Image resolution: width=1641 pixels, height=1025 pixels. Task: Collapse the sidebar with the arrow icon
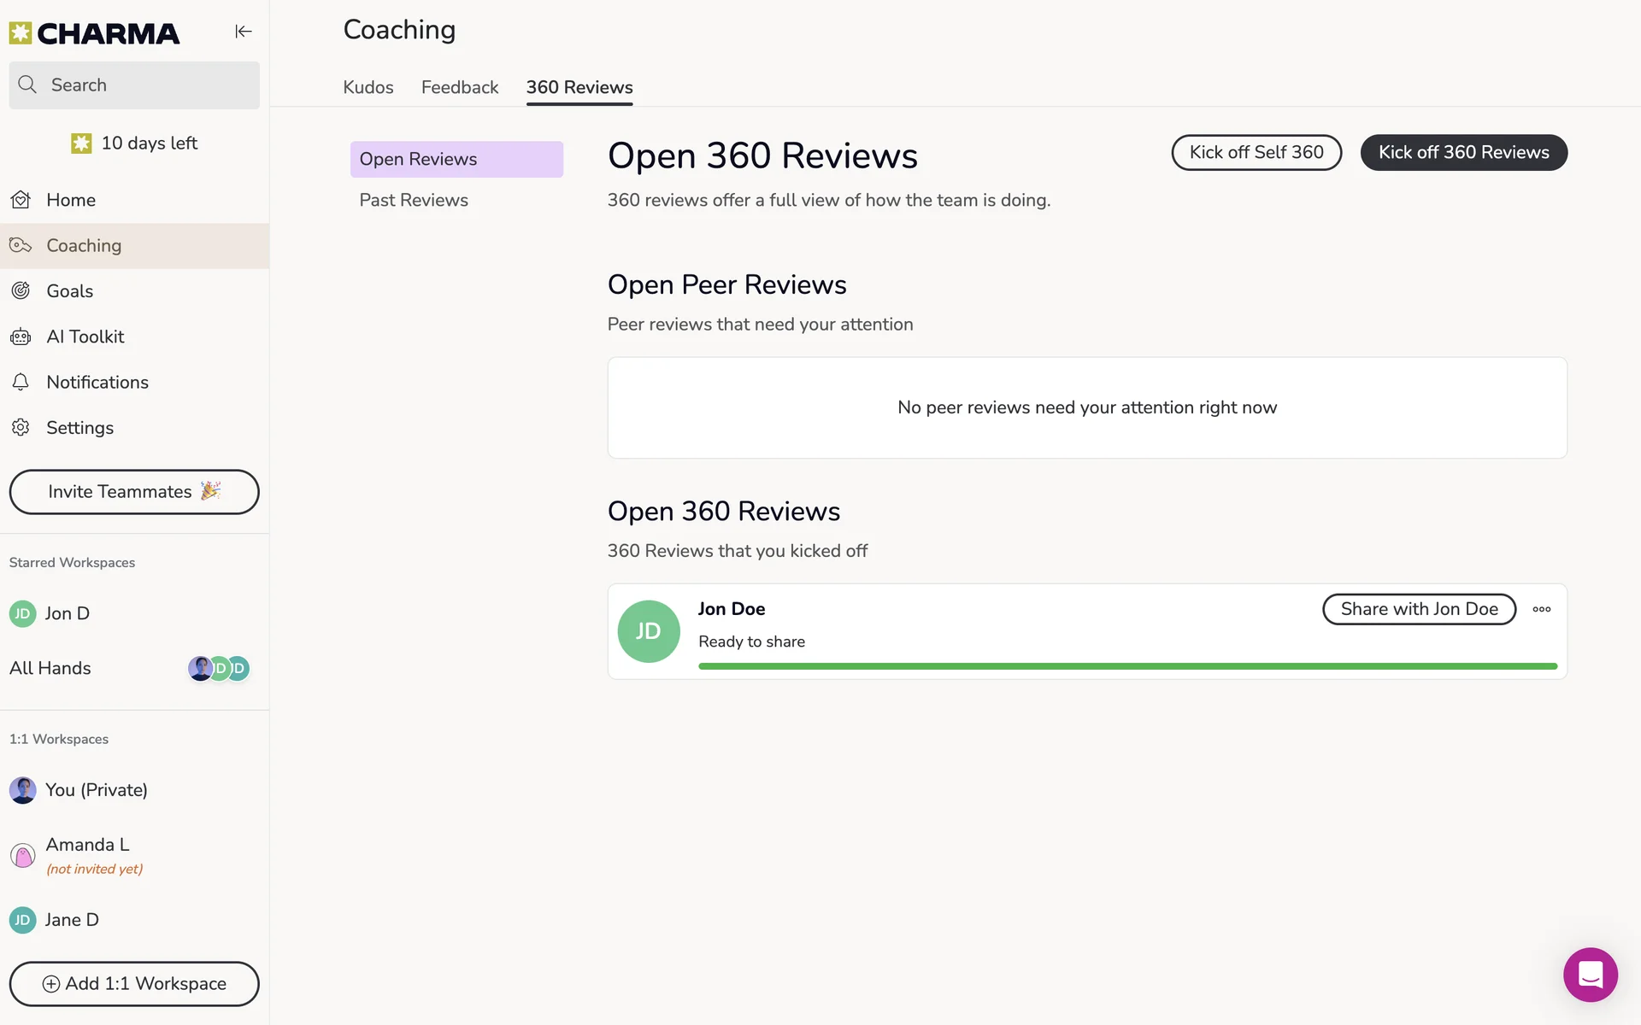coord(244,32)
